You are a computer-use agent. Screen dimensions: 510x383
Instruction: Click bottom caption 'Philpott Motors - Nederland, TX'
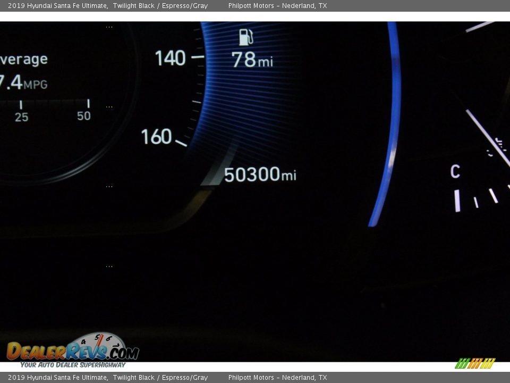click(x=277, y=378)
